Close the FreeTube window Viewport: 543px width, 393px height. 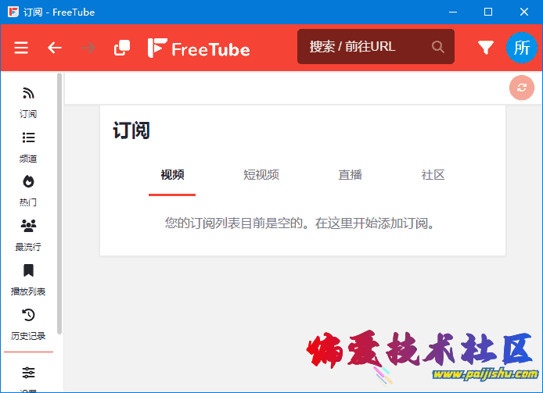(x=524, y=12)
